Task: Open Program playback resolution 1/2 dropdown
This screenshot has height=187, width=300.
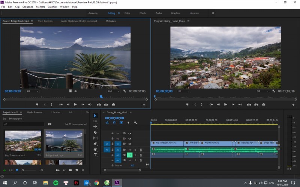Action: click(x=263, y=91)
